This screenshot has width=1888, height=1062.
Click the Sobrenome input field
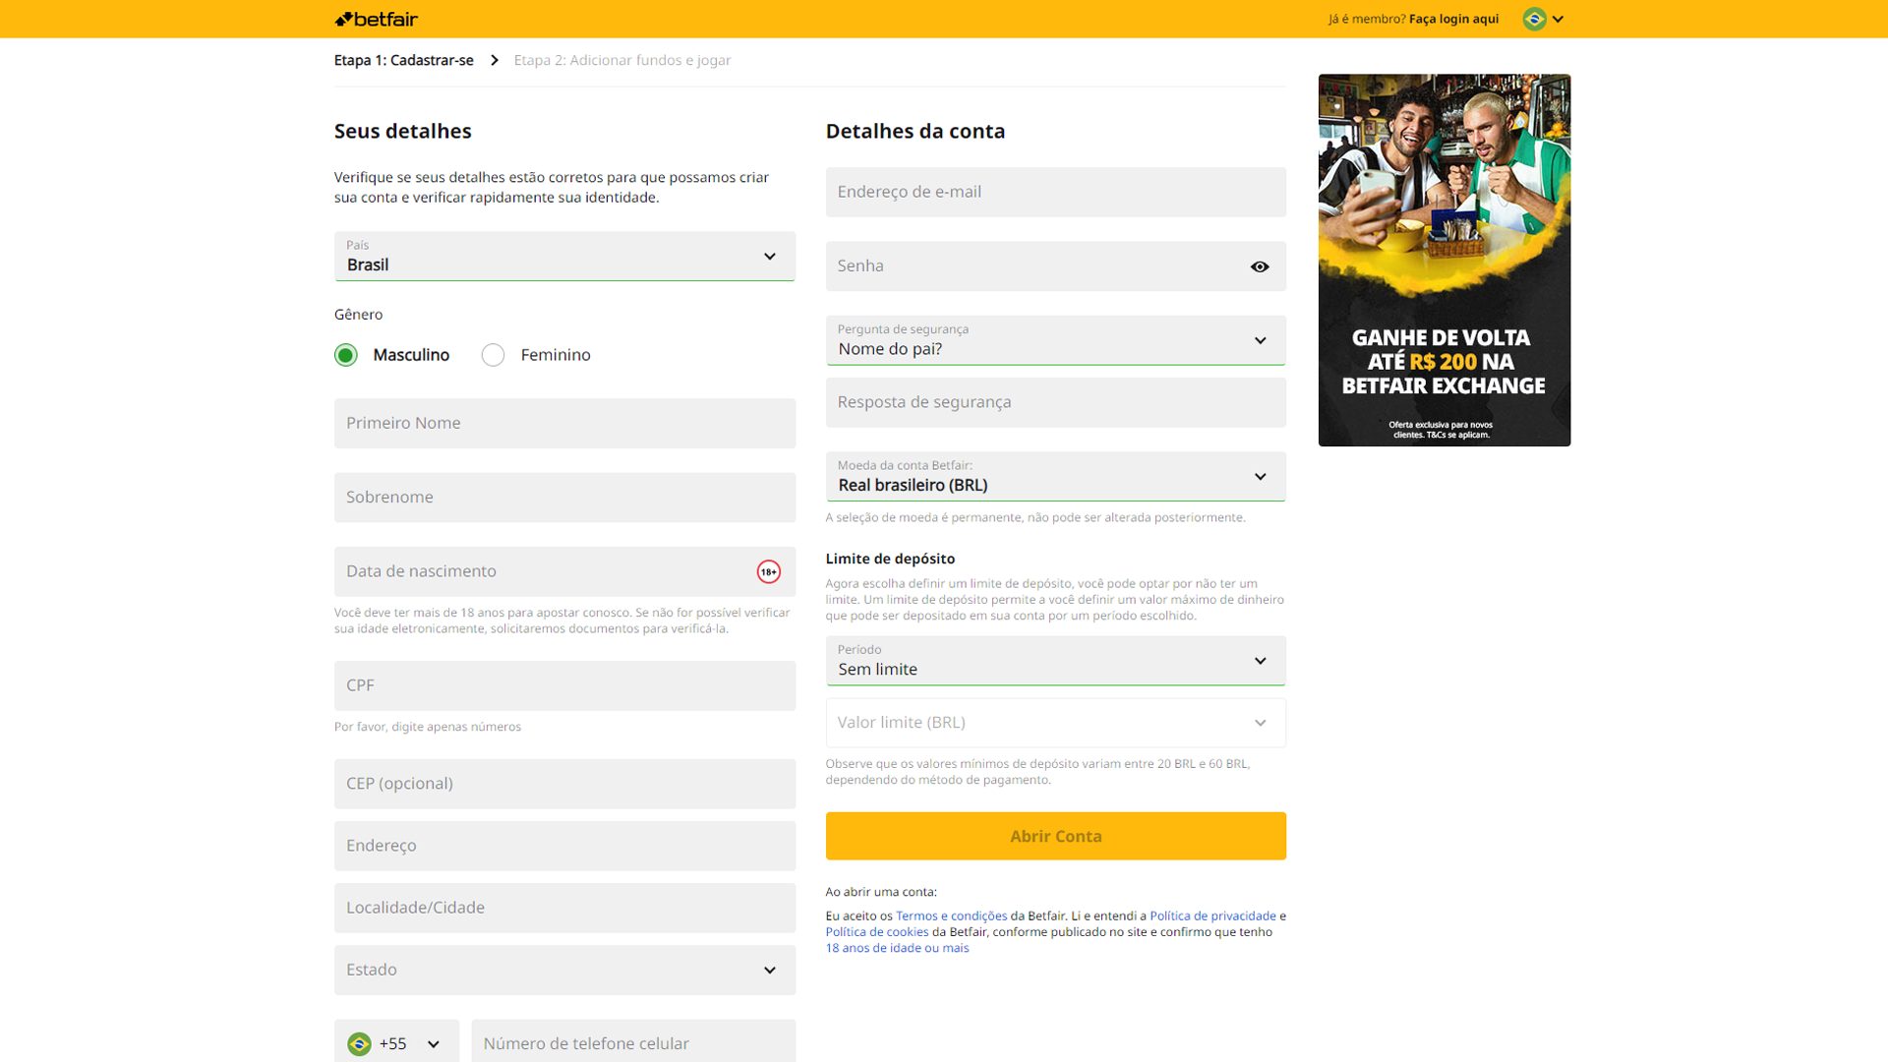[x=564, y=498]
